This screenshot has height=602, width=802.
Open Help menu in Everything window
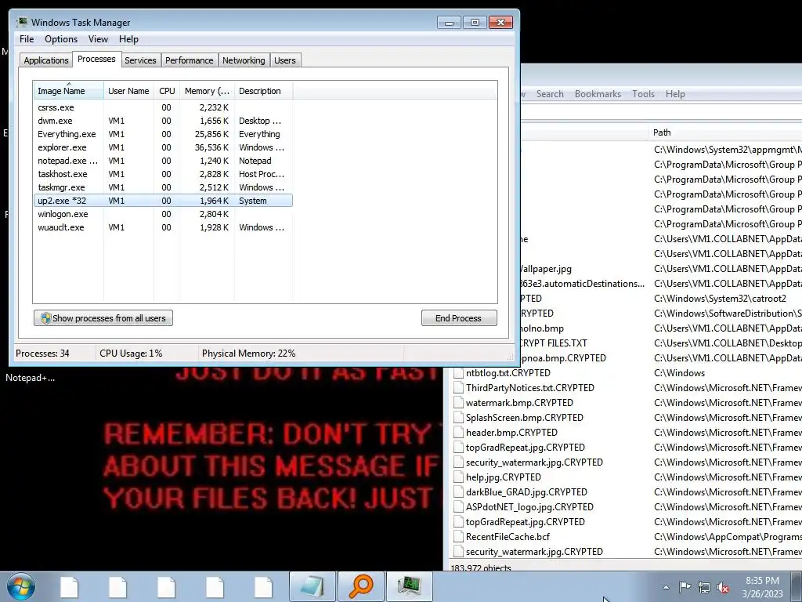tap(674, 94)
